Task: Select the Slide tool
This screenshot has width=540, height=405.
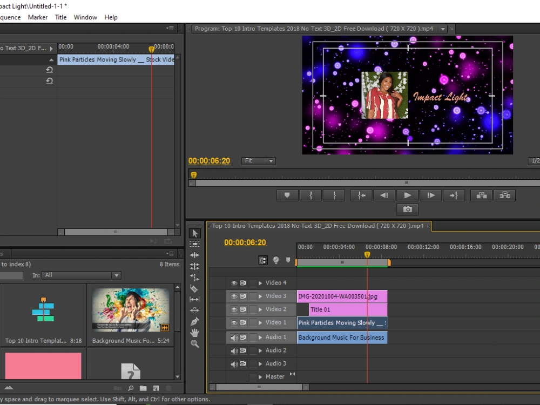Action: (x=194, y=310)
